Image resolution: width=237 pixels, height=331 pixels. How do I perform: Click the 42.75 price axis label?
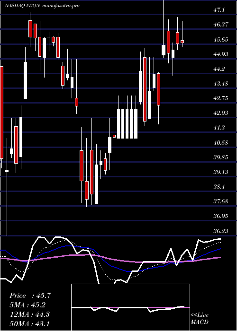221,98
